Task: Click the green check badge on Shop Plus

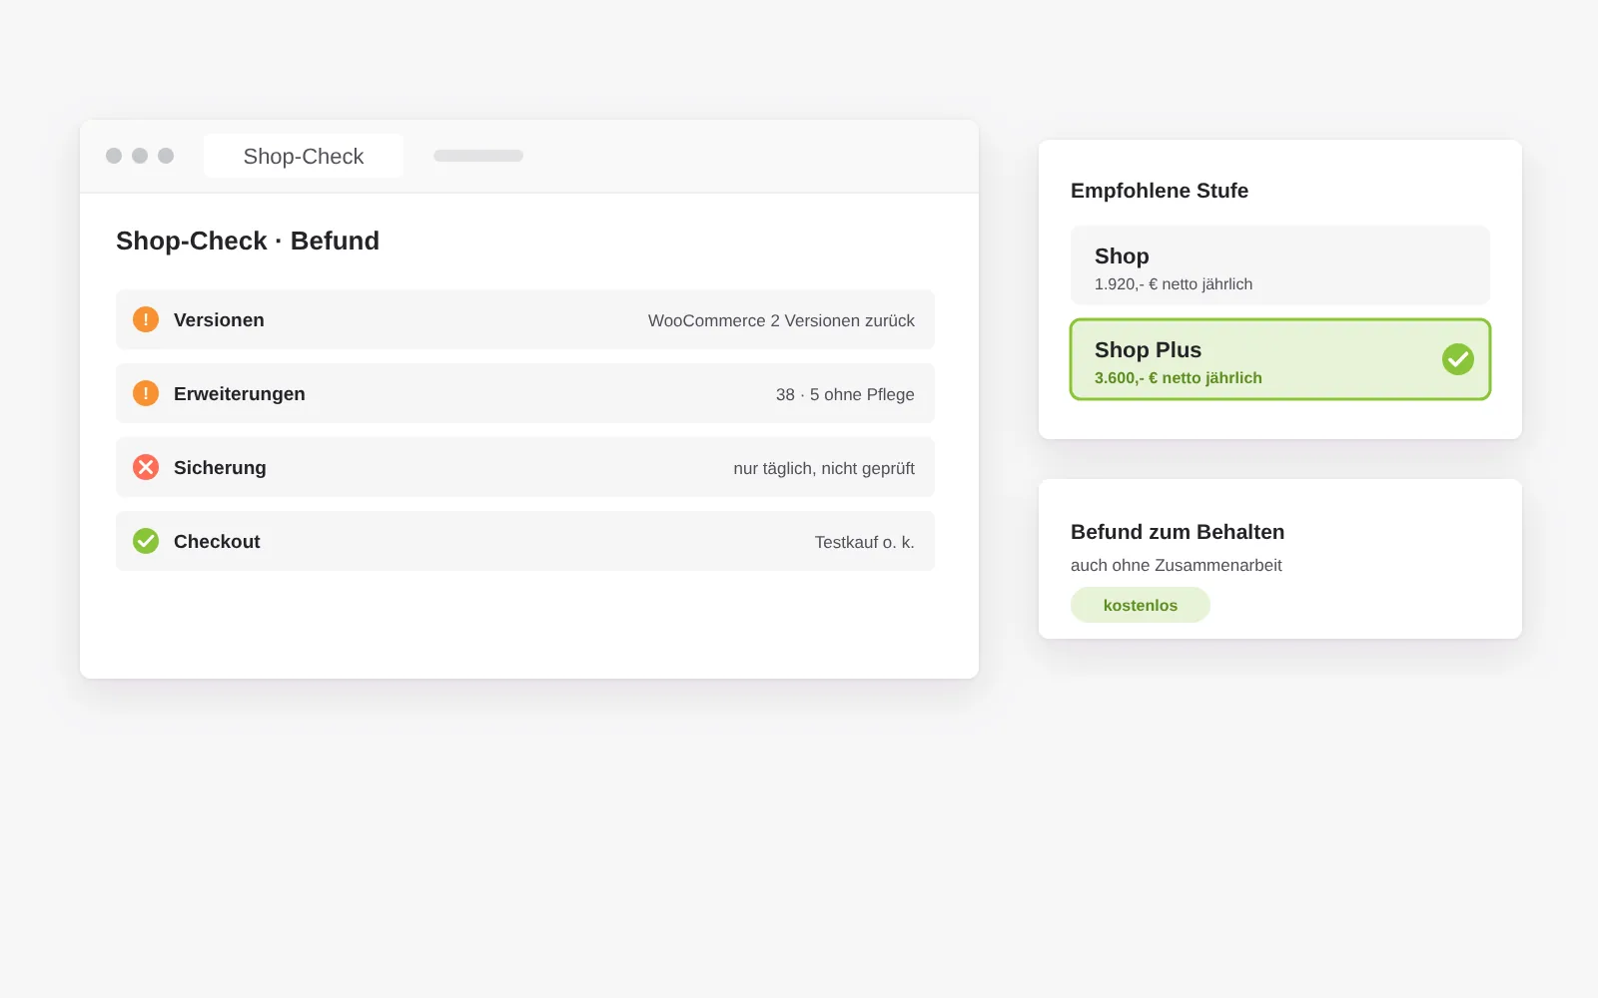Action: point(1458,359)
